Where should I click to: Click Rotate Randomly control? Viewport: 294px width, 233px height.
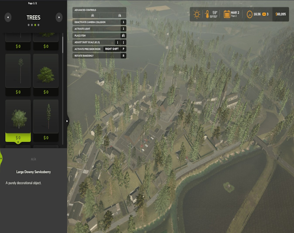[99, 56]
